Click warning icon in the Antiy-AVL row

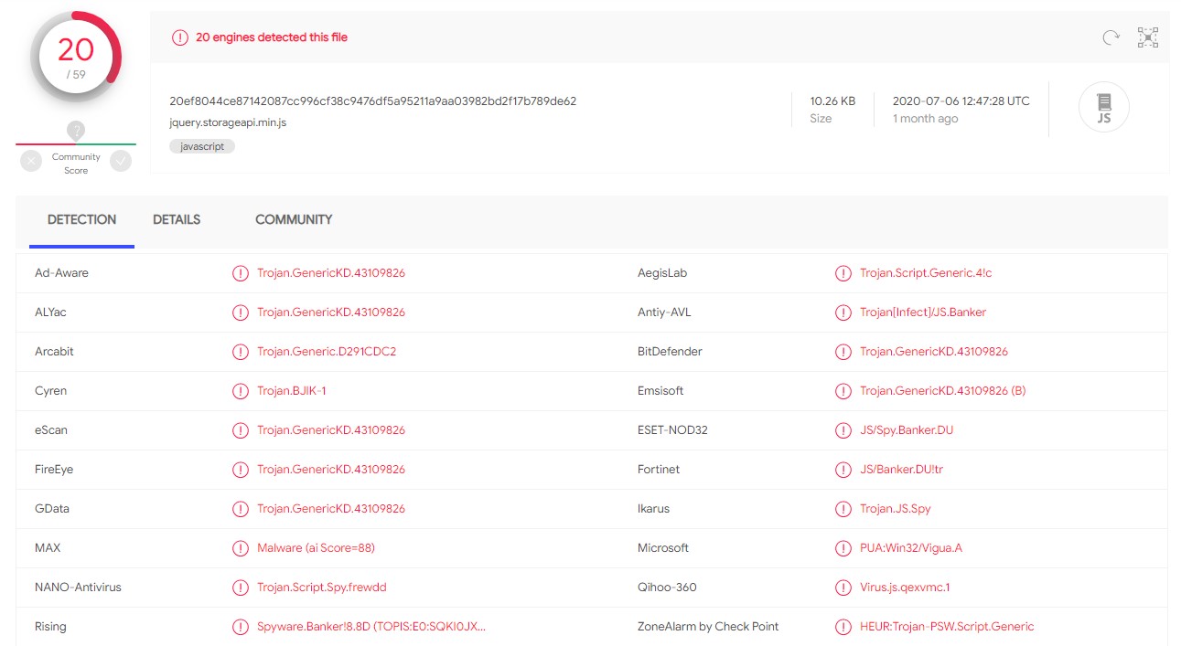point(843,312)
